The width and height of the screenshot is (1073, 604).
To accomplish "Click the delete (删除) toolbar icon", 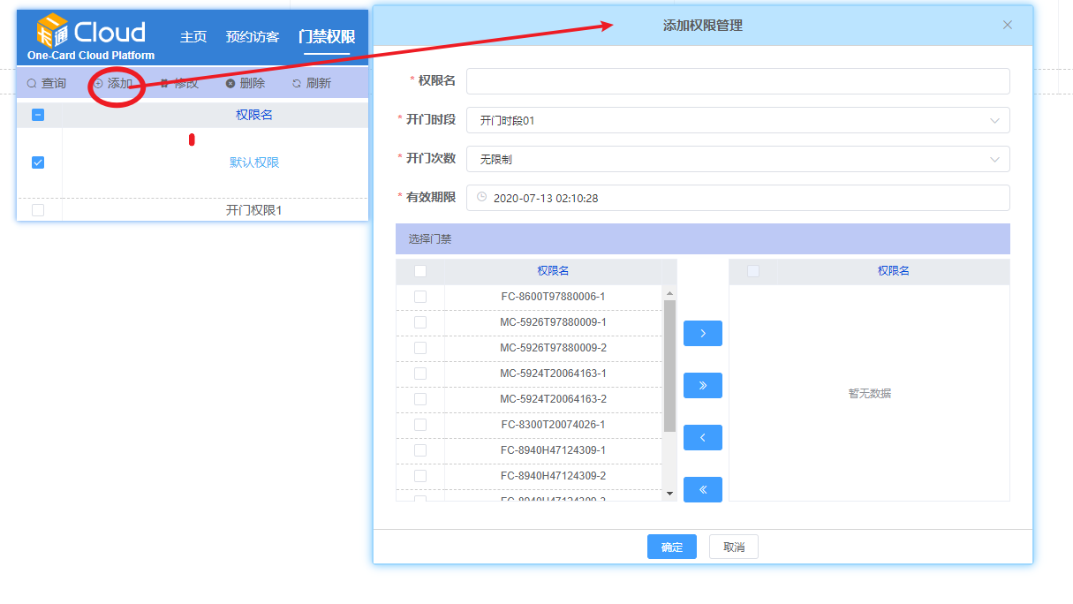I will coord(230,84).
